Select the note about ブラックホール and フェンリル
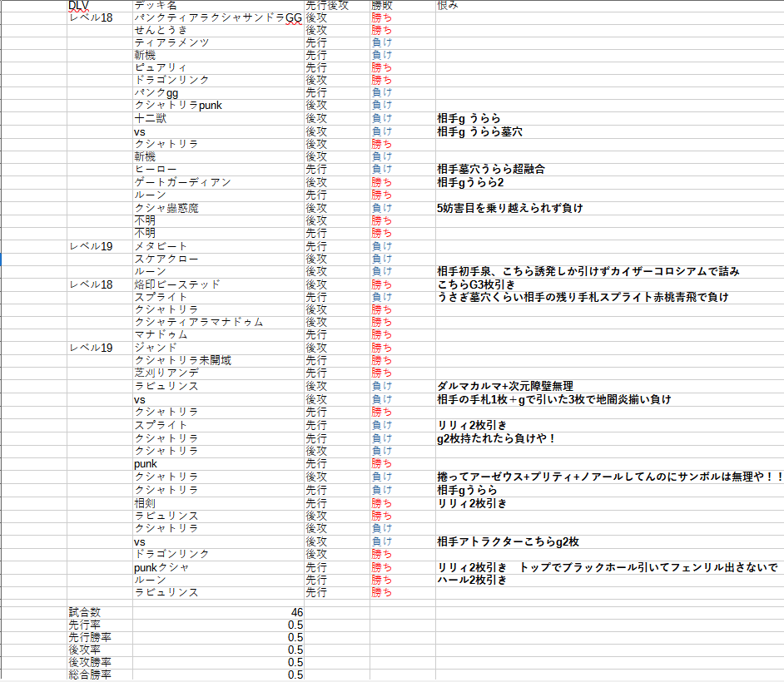The height and width of the screenshot is (682, 784). coord(608,567)
